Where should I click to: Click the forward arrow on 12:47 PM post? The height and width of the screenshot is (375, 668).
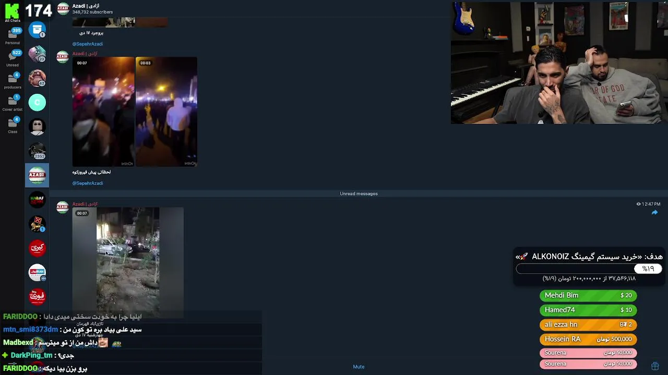654,213
